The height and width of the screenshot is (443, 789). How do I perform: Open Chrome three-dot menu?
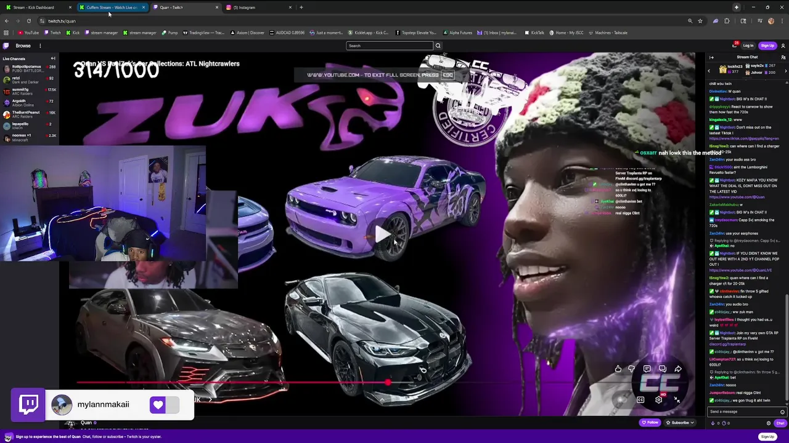pos(783,21)
